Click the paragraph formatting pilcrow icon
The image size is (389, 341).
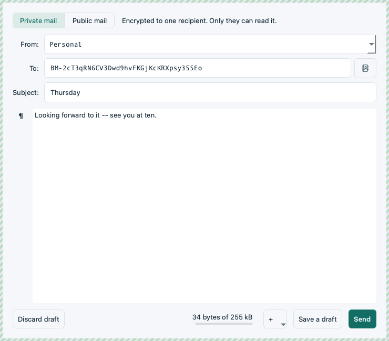tap(21, 115)
